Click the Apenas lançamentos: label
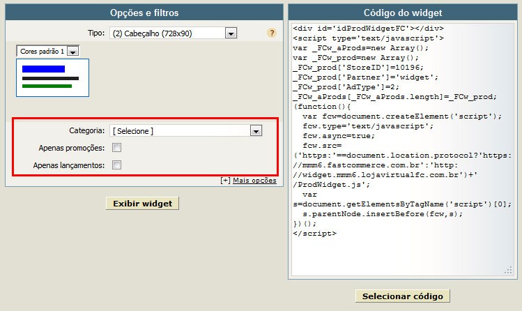This screenshot has width=522, height=311. pyautogui.click(x=69, y=165)
